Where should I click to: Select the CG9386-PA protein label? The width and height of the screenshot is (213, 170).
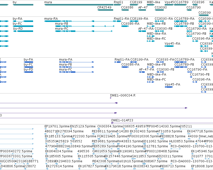[130, 65]
